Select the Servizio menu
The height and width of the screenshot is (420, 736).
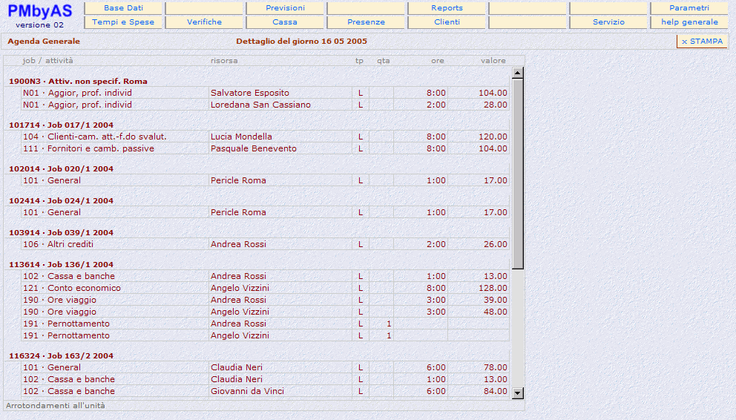(x=608, y=22)
